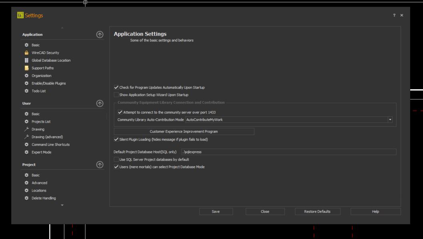Click the gear icon for User Basic settings
Image resolution: width=423 pixels, height=239 pixels.
(x=26, y=114)
